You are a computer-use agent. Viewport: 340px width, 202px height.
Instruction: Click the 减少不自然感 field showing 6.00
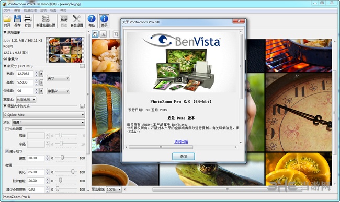[x=36, y=189]
